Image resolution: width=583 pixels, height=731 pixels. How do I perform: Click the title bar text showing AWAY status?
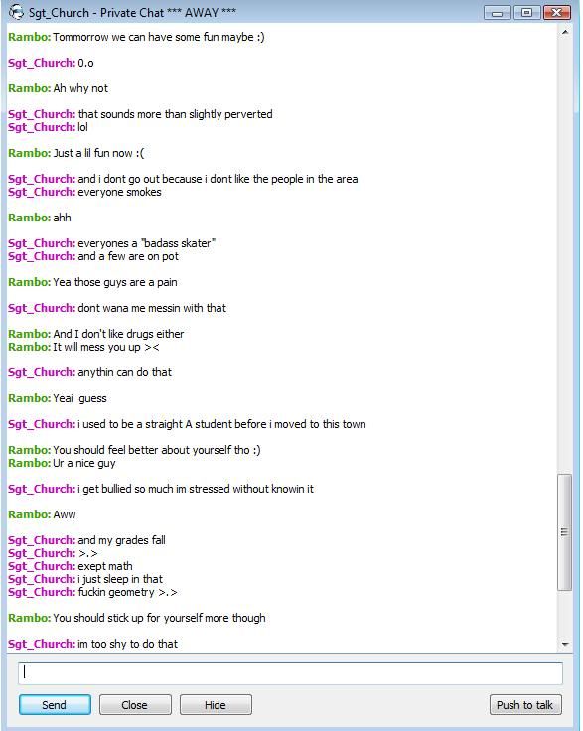[x=132, y=13]
